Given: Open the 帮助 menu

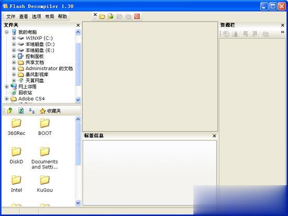Looking at the screenshot, I should coord(62,17).
